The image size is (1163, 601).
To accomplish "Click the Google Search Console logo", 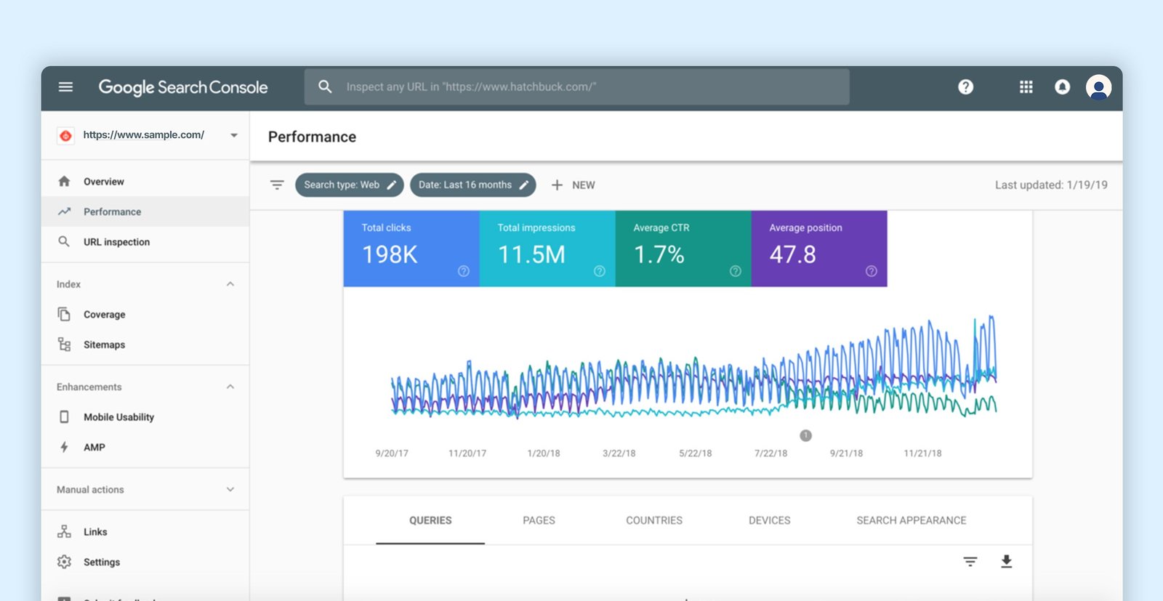I will coord(183,87).
